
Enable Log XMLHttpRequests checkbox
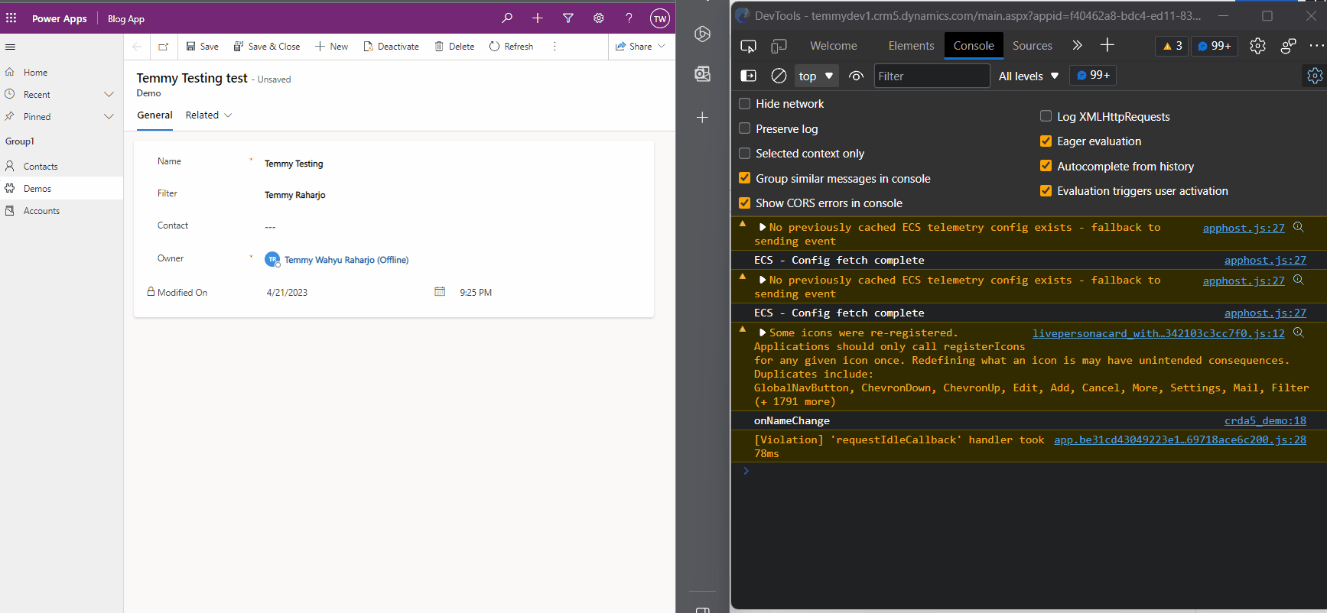[1046, 116]
